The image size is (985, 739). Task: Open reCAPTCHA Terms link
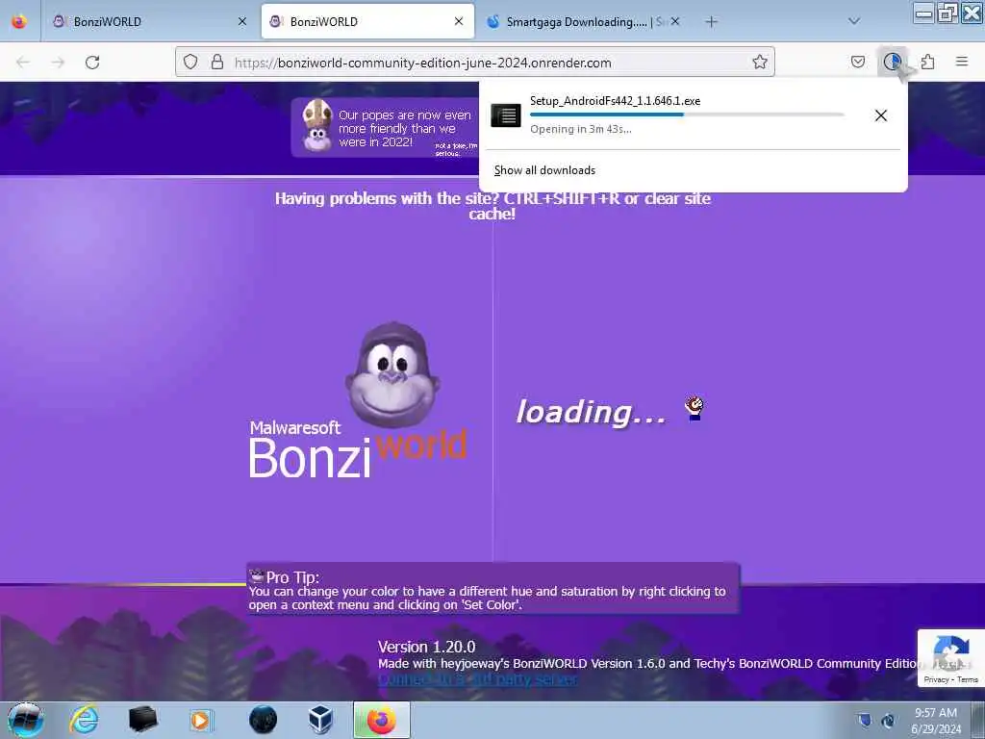tap(968, 679)
